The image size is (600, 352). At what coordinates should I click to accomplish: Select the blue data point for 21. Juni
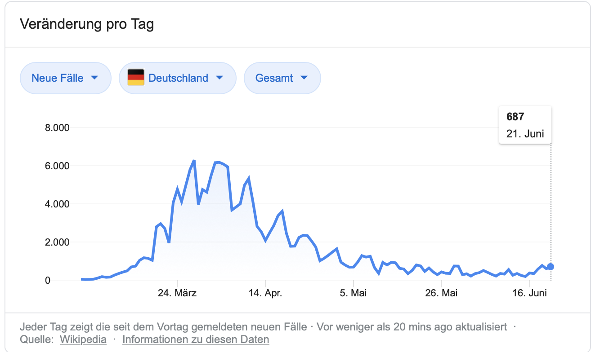click(x=551, y=267)
